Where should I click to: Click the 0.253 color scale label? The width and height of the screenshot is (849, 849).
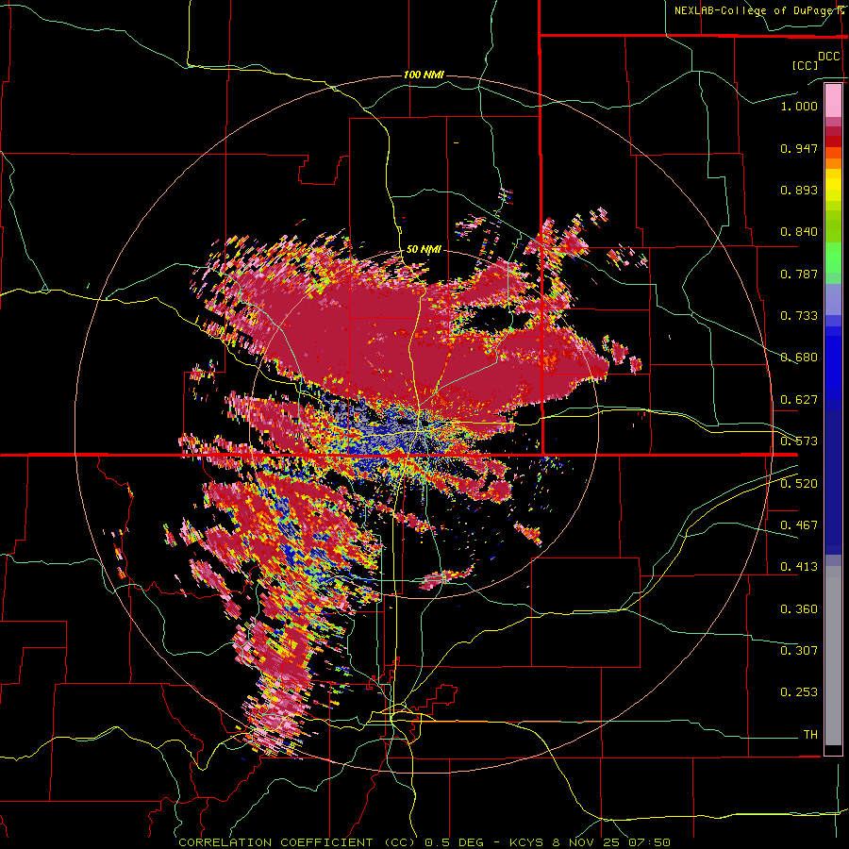click(x=799, y=692)
